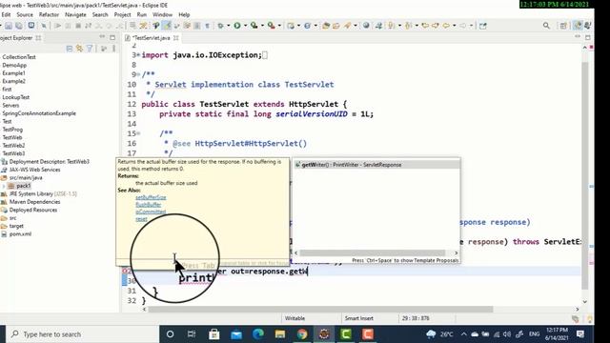This screenshot has width=610, height=343.
Task: Click the Project Explorer filter funnel icon
Action: click(x=90, y=49)
